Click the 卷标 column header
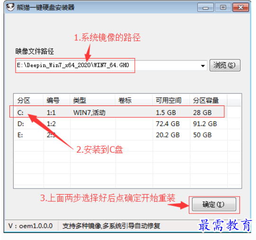Image resolution: width=256 pixels, height=240 pixels. click(134, 100)
